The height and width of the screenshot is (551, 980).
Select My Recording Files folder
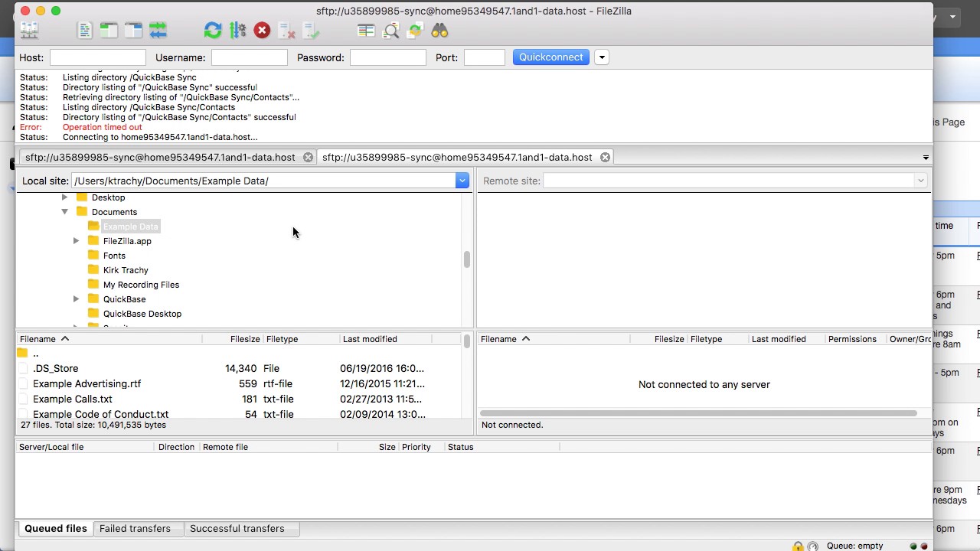(x=141, y=285)
